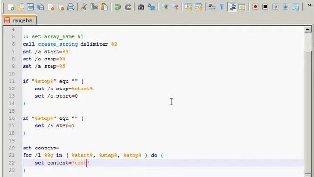314x177 pixels.
Task: Click "set /a start=0" on line 13
Action: pos(56,96)
